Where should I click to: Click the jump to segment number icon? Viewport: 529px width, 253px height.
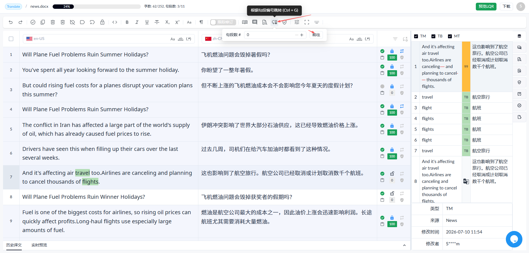coord(274,22)
